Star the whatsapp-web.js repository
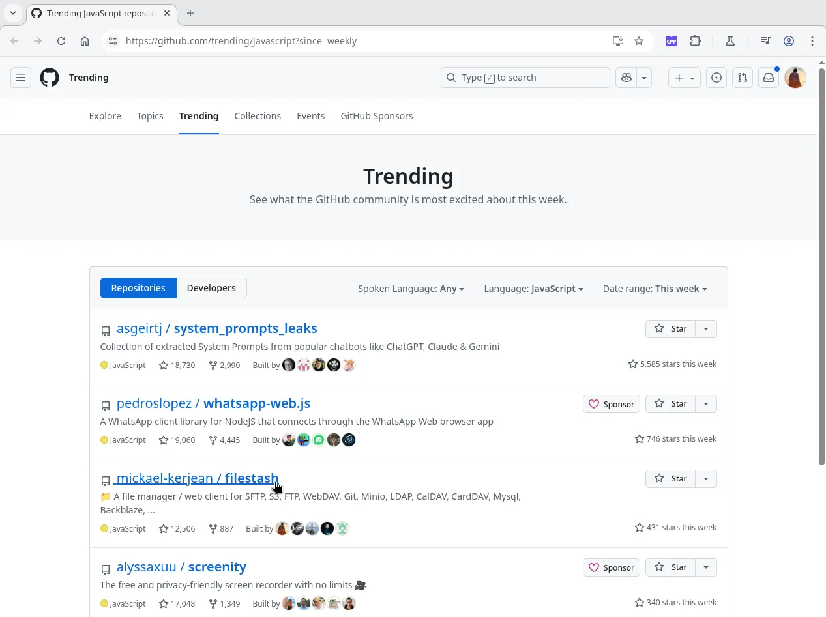 [671, 404]
